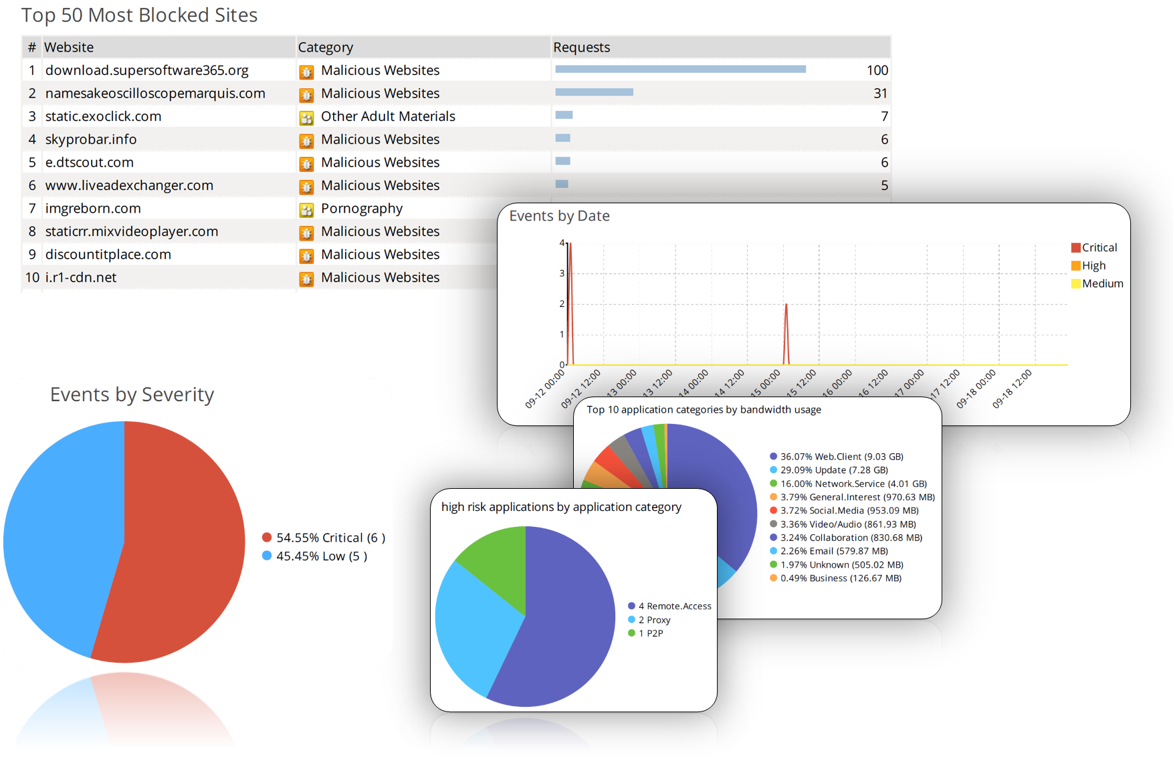Click high risk applications chart title
This screenshot has width=1173, height=775.
(x=561, y=507)
